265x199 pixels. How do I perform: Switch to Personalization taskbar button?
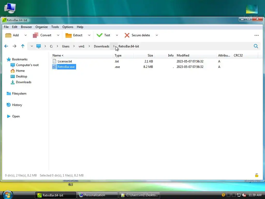click(97, 195)
